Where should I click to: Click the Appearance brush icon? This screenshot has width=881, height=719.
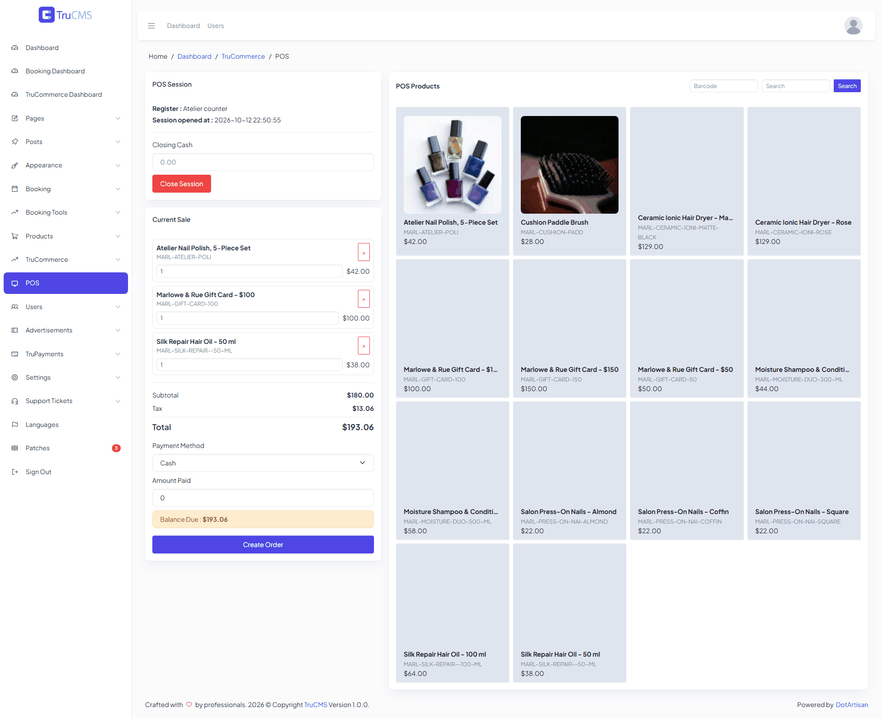point(15,165)
